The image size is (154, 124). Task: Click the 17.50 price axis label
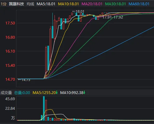pos(10,23)
